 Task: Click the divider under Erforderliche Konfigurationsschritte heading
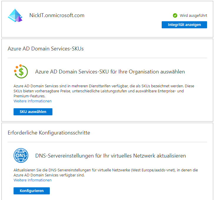(x=107, y=142)
